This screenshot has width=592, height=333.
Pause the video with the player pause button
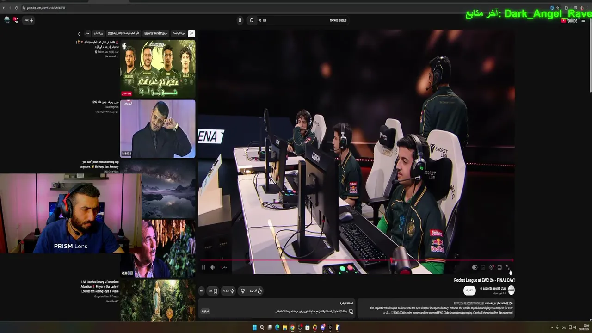(203, 267)
